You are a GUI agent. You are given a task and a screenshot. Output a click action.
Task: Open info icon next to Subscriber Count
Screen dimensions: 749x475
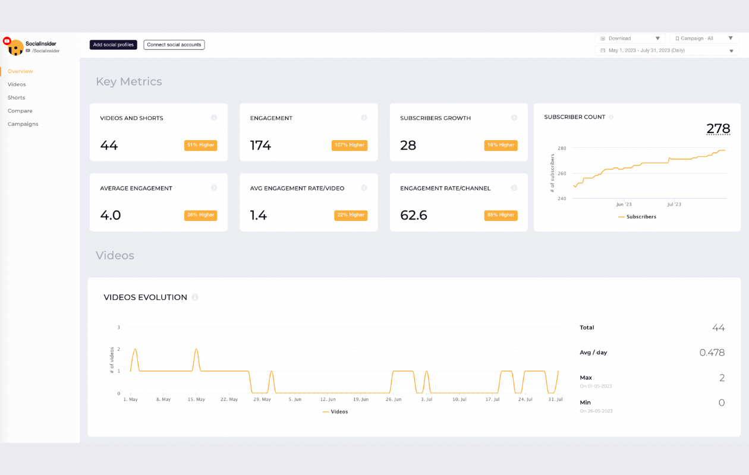[x=611, y=117]
